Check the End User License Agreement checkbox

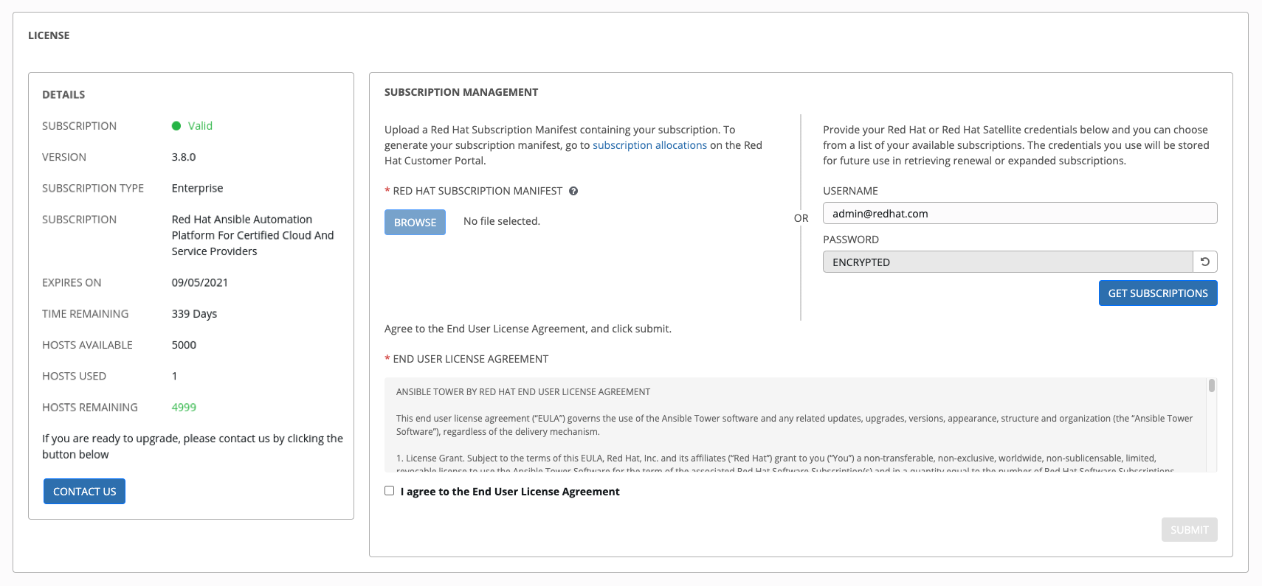(x=389, y=491)
